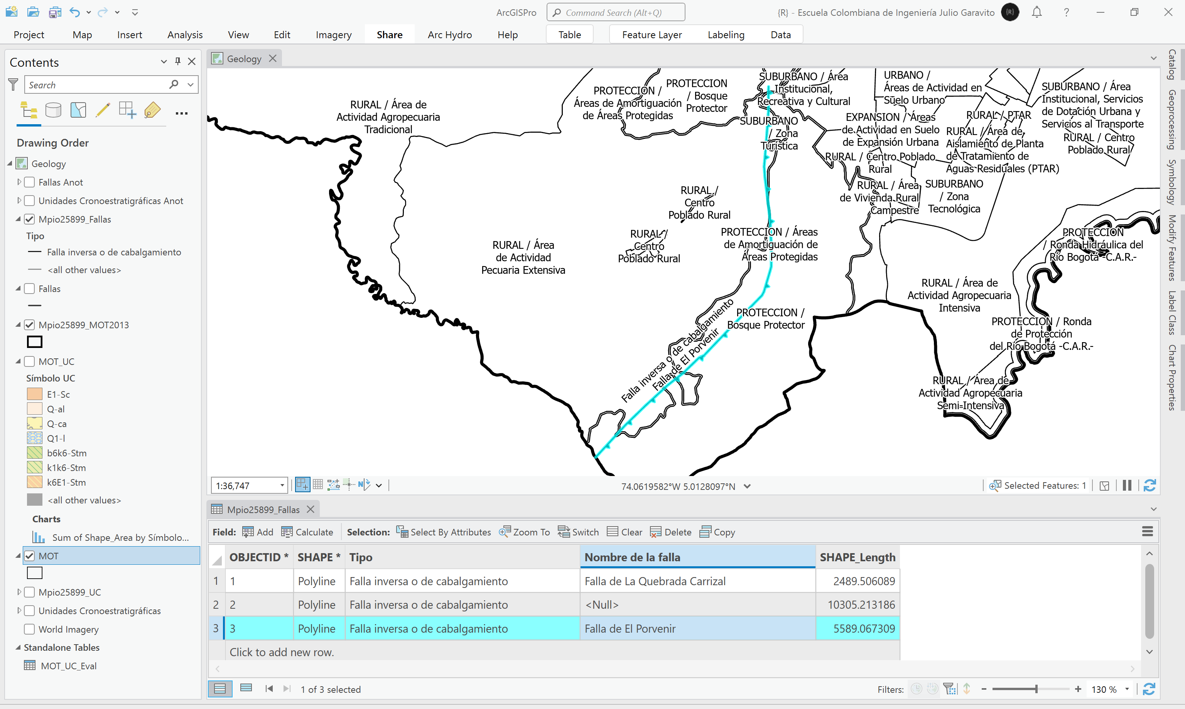Click the Q-ca legend color swatch
1185x709 pixels.
[34, 423]
